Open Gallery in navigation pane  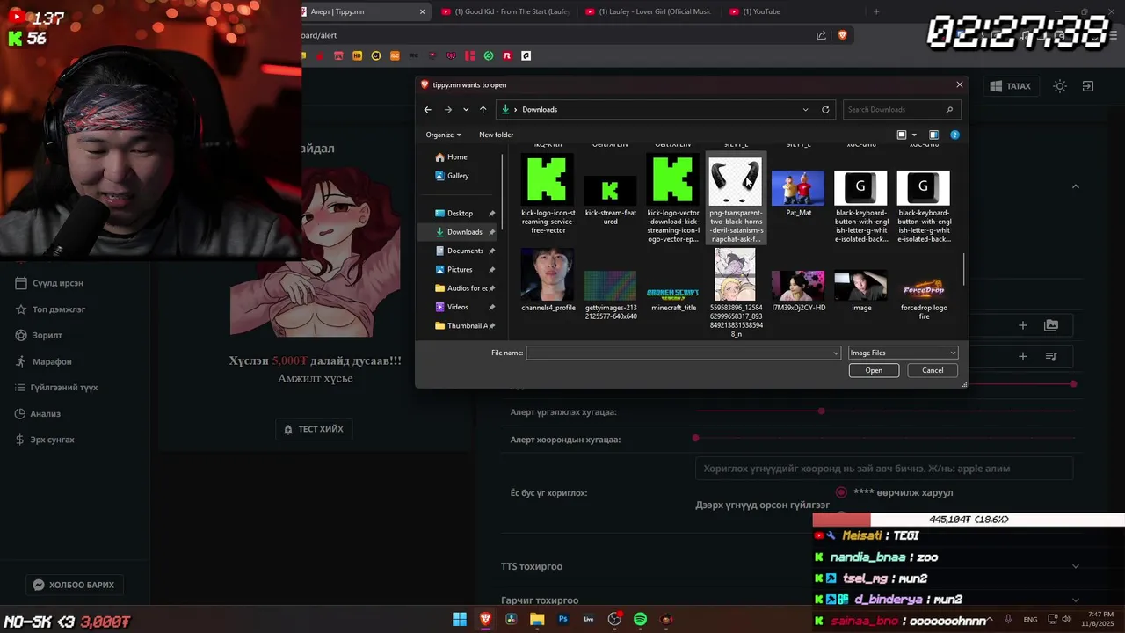[458, 176]
